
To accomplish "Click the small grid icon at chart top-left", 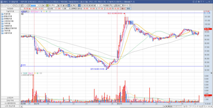I will pyautogui.click(x=22, y=14).
